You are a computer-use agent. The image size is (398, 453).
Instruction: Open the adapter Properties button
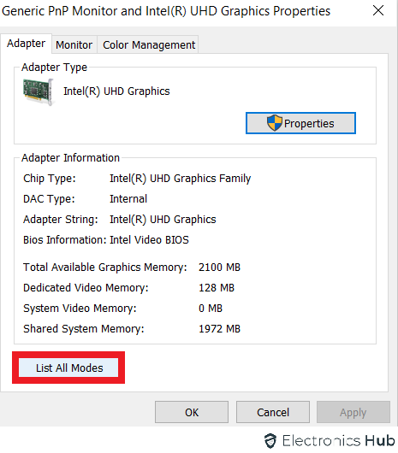pos(300,123)
